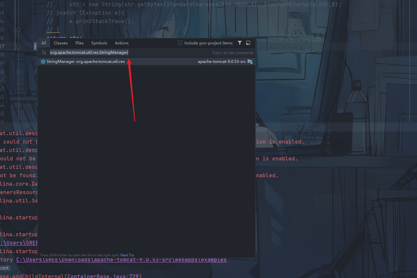This screenshot has height=278, width=417.
Task: Click the filter icon in search popup
Action: tap(240, 43)
